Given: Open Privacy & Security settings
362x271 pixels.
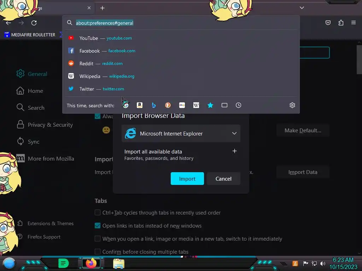Looking at the screenshot, I should [45, 125].
